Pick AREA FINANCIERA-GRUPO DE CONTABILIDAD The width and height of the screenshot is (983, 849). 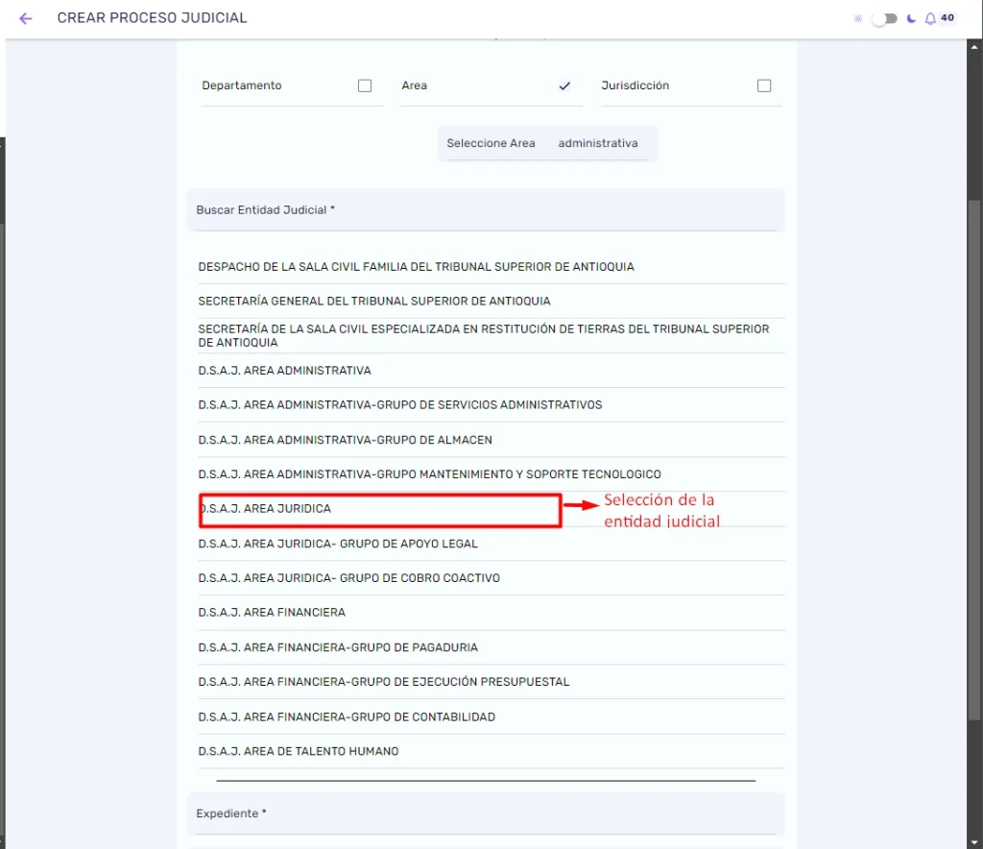point(491,717)
